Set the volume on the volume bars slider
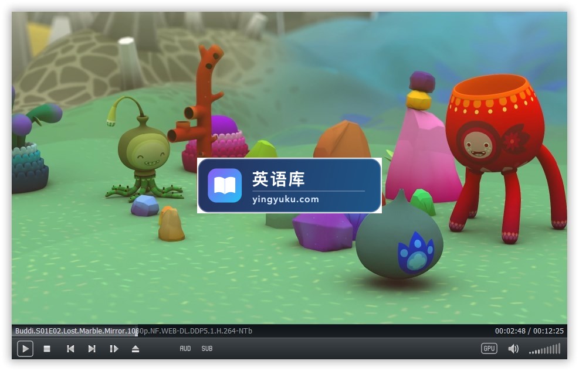The width and height of the screenshot is (579, 371). (x=545, y=349)
